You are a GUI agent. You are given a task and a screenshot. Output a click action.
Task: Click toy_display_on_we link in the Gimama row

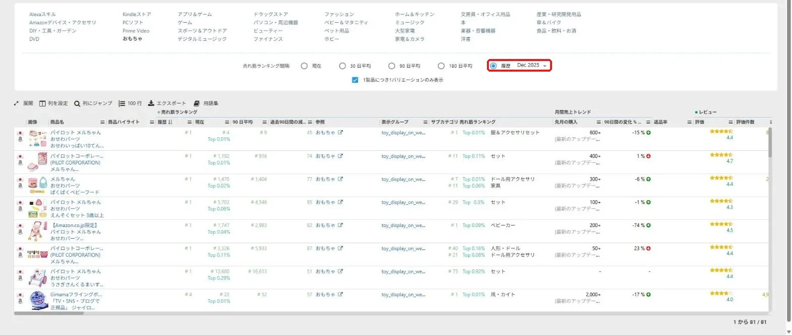(x=404, y=295)
